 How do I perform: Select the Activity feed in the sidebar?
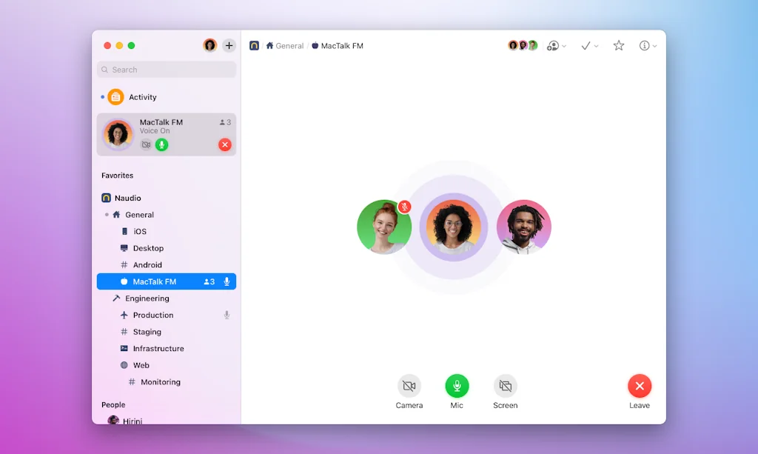point(144,96)
